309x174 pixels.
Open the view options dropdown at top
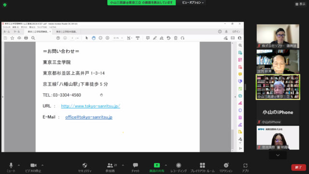pyautogui.click(x=193, y=2)
